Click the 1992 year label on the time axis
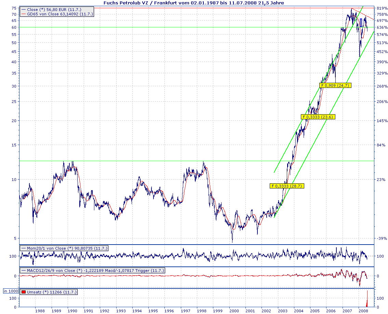 (x=104, y=311)
